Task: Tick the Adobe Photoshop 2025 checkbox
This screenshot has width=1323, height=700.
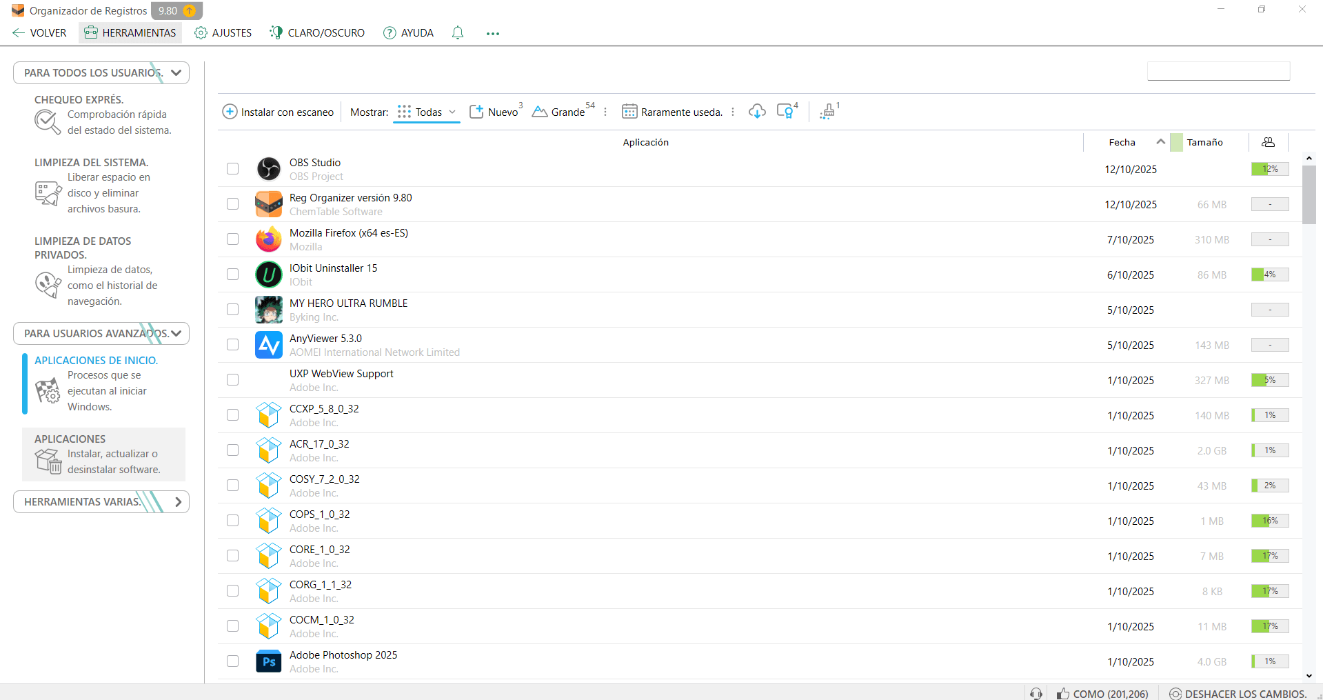Action: [233, 661]
